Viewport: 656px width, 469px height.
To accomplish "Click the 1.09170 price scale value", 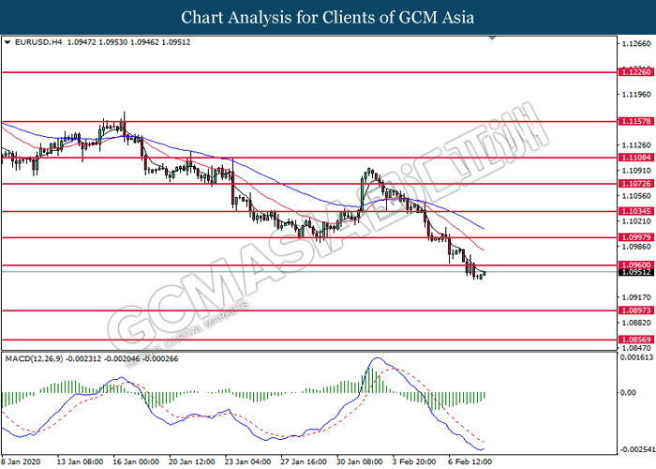I will (636, 297).
